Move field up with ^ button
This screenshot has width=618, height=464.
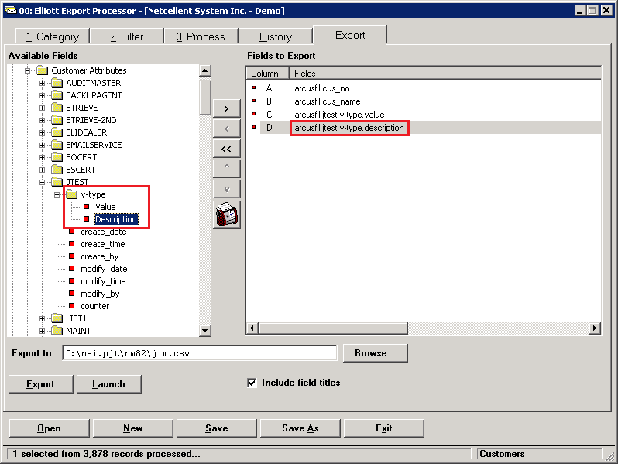tap(227, 169)
